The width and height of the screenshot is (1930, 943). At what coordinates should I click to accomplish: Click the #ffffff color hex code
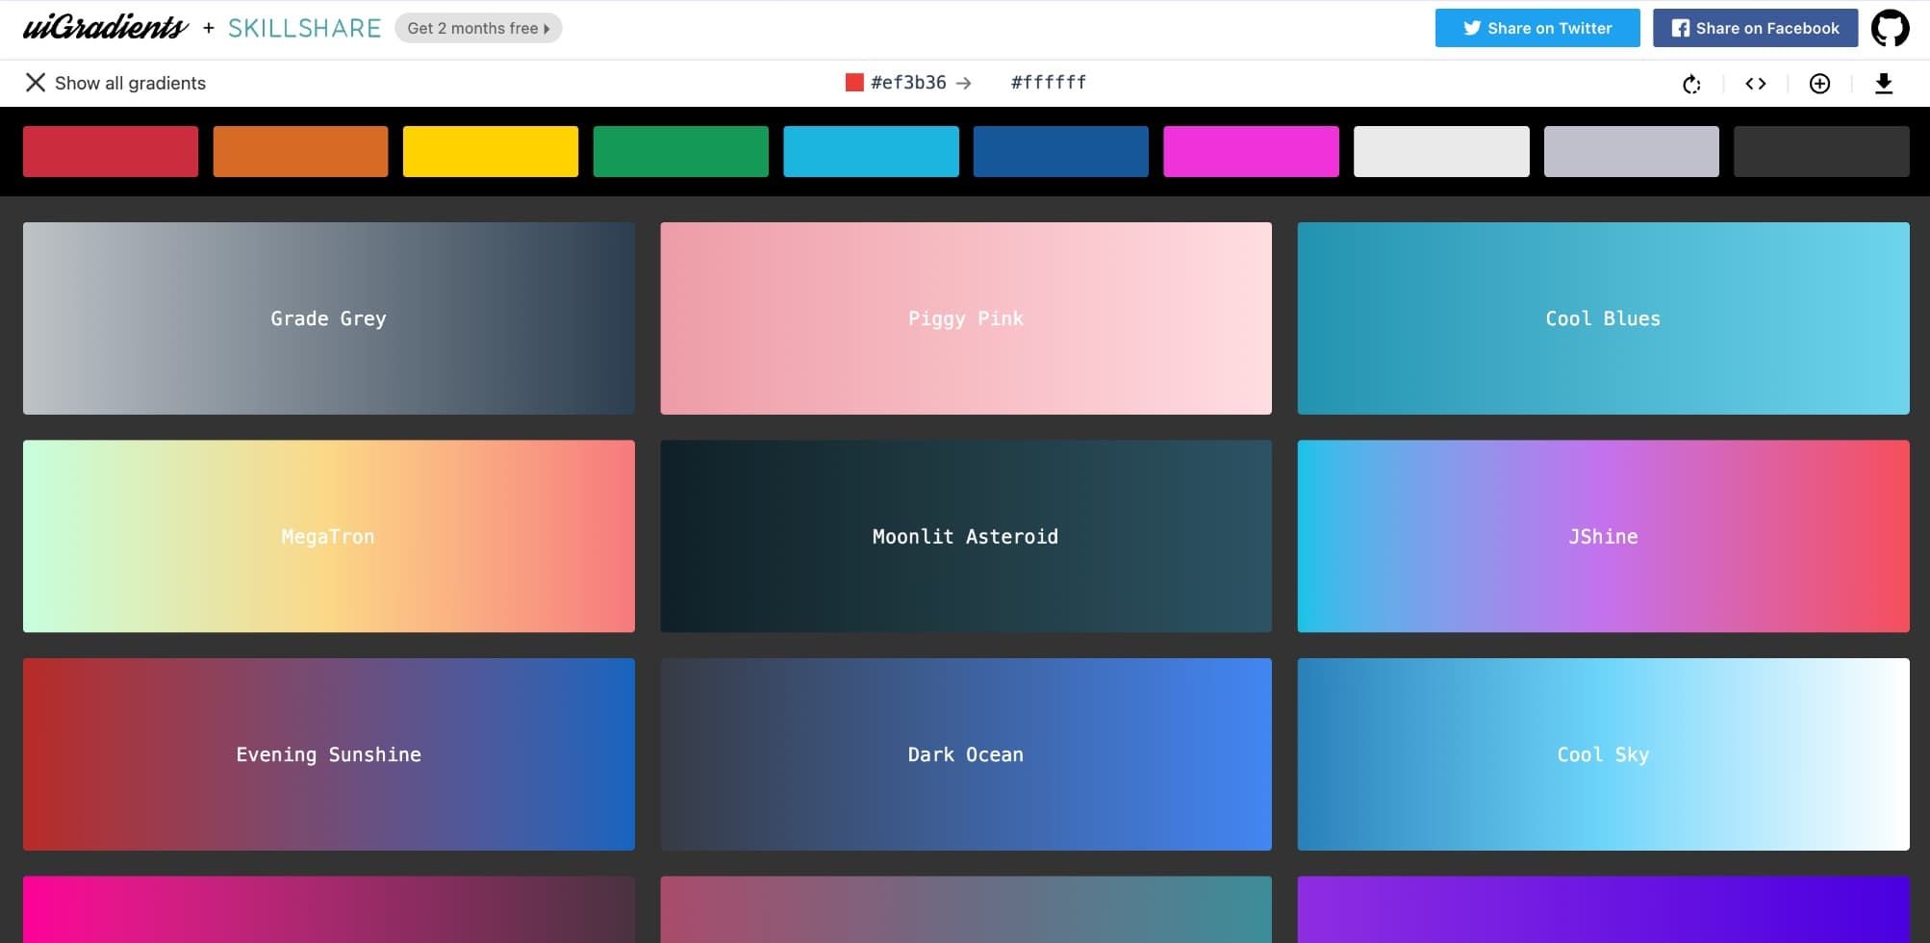pos(1049,83)
